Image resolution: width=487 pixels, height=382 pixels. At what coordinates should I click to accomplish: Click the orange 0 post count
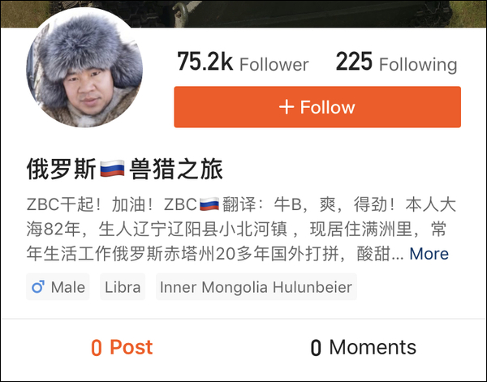click(x=97, y=348)
